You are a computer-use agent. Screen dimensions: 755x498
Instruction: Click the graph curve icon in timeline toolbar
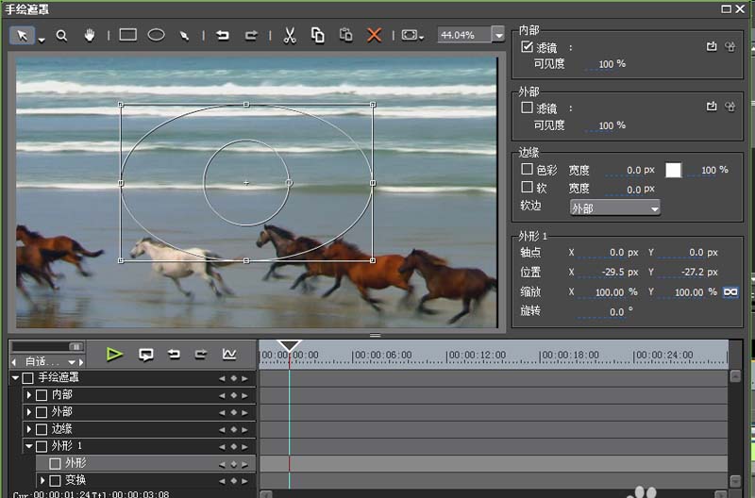228,355
